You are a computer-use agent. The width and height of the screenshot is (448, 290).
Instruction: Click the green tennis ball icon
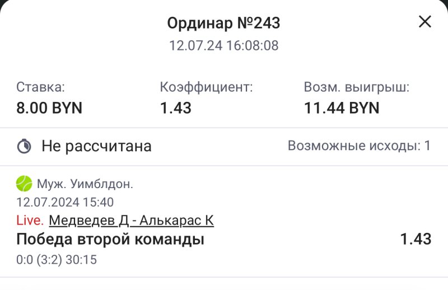(24, 183)
